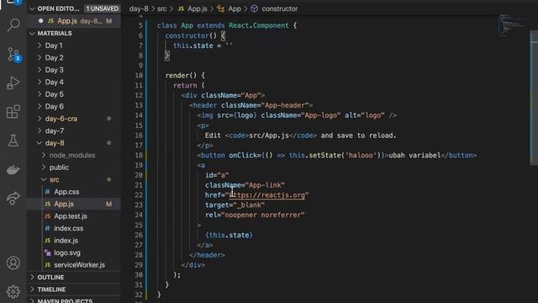Image resolution: width=538 pixels, height=303 pixels.
Task: Click line number 18 in gutter
Action: coord(139,155)
